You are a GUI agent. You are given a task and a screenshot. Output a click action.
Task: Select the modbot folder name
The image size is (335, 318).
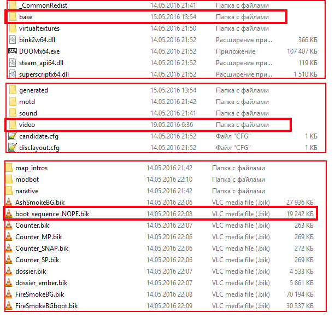pyautogui.click(x=27, y=180)
